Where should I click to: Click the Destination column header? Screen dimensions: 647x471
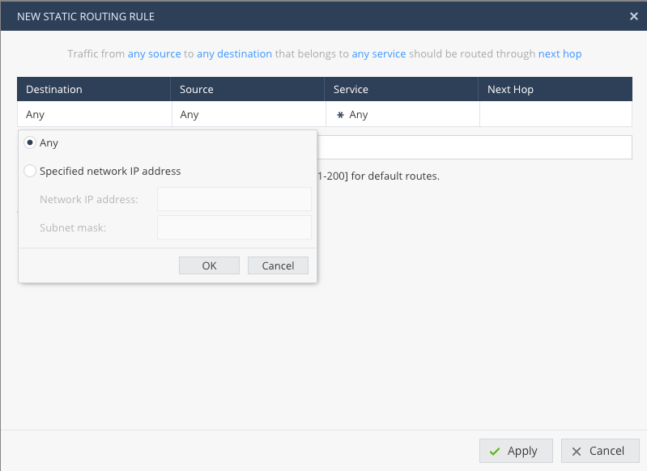tap(93, 90)
